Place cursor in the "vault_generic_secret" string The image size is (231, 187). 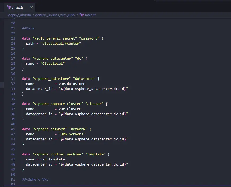point(54,38)
